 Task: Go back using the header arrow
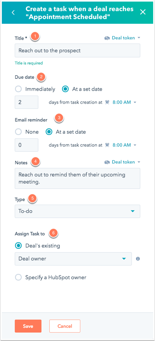tap(13, 13)
